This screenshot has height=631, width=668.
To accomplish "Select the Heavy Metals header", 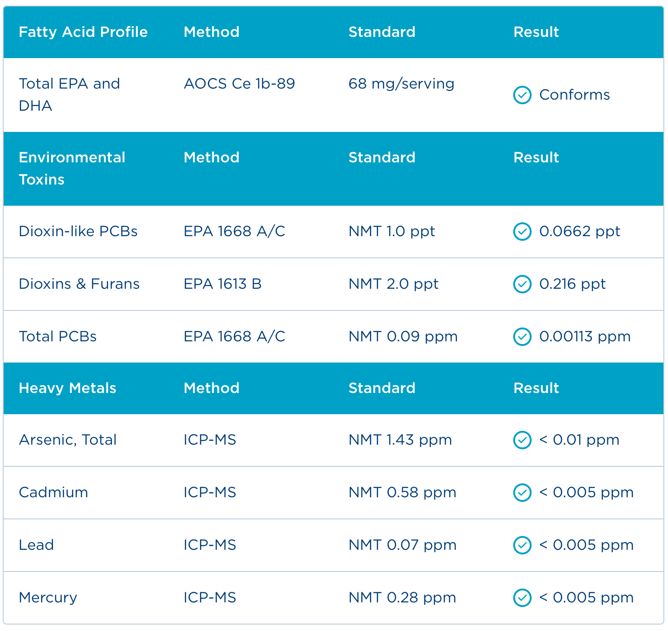I will (x=68, y=388).
